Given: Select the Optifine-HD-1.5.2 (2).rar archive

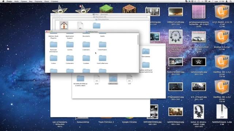Looking at the screenshot, I should click(x=222, y=87).
